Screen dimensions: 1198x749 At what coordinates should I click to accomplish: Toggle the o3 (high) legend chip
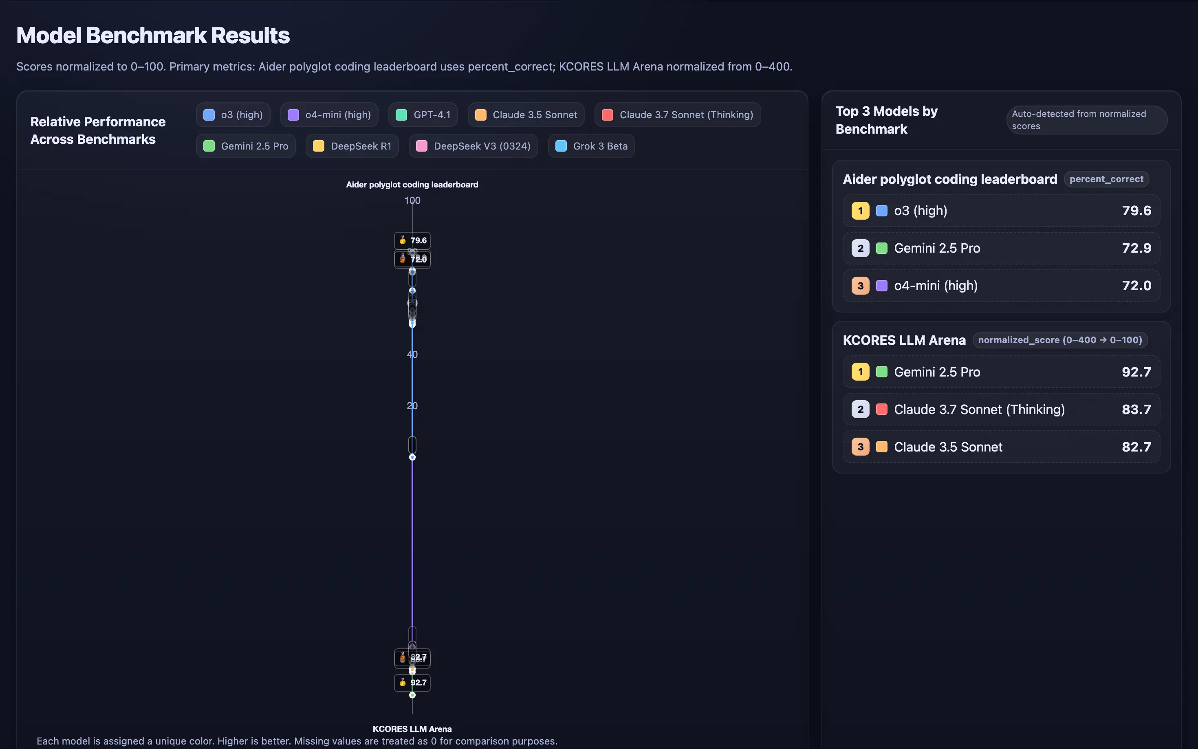[x=233, y=115]
